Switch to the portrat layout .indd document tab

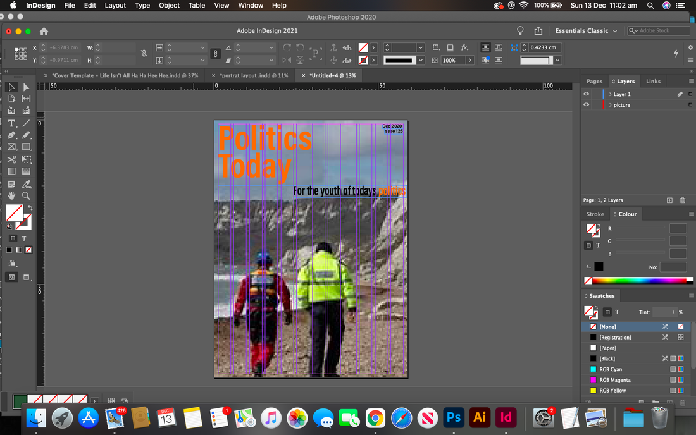click(x=254, y=75)
